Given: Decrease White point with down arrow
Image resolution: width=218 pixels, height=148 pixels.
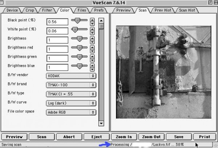Looking at the screenshot, I should (92, 33).
